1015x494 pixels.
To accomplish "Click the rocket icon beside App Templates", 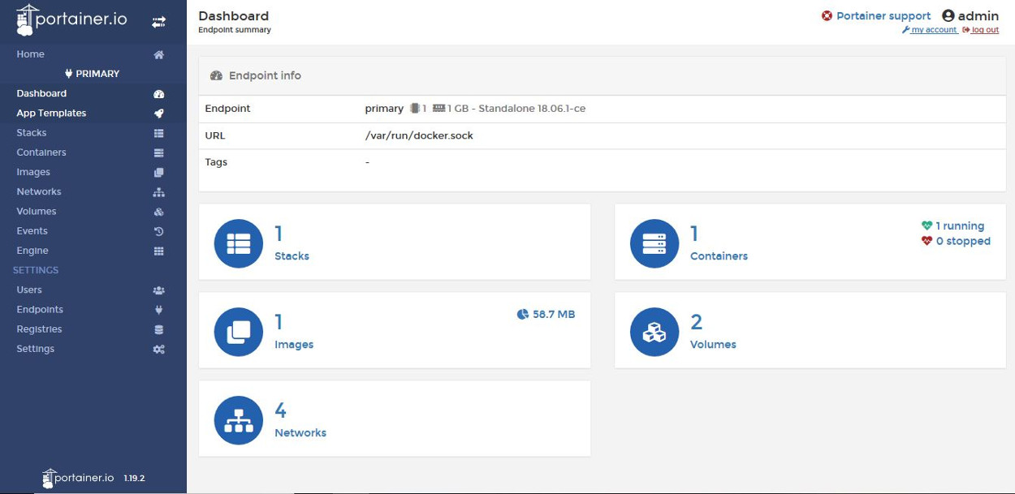I will click(159, 114).
